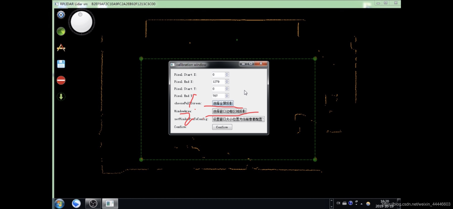Decrease Pixel End X with its down arrow

point(227,83)
